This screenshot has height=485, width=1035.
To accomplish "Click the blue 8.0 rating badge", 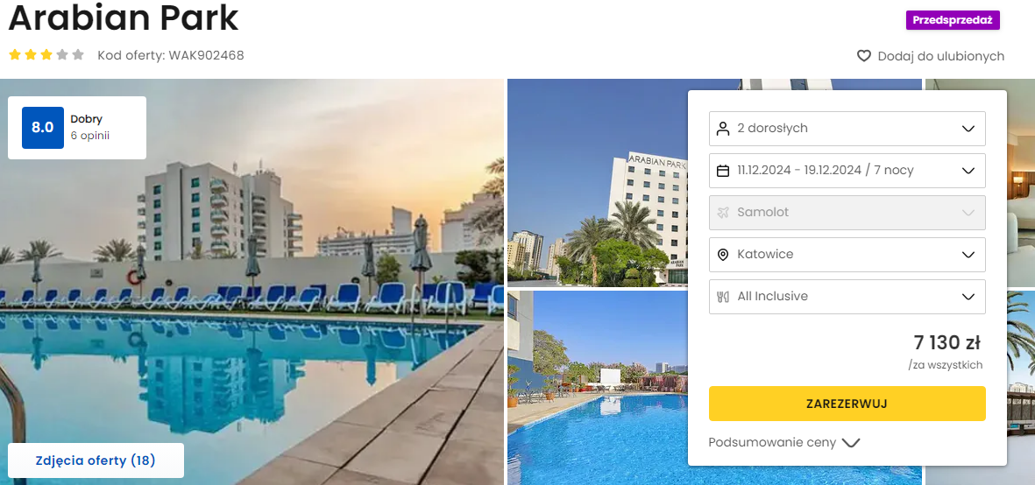I will click(x=43, y=128).
